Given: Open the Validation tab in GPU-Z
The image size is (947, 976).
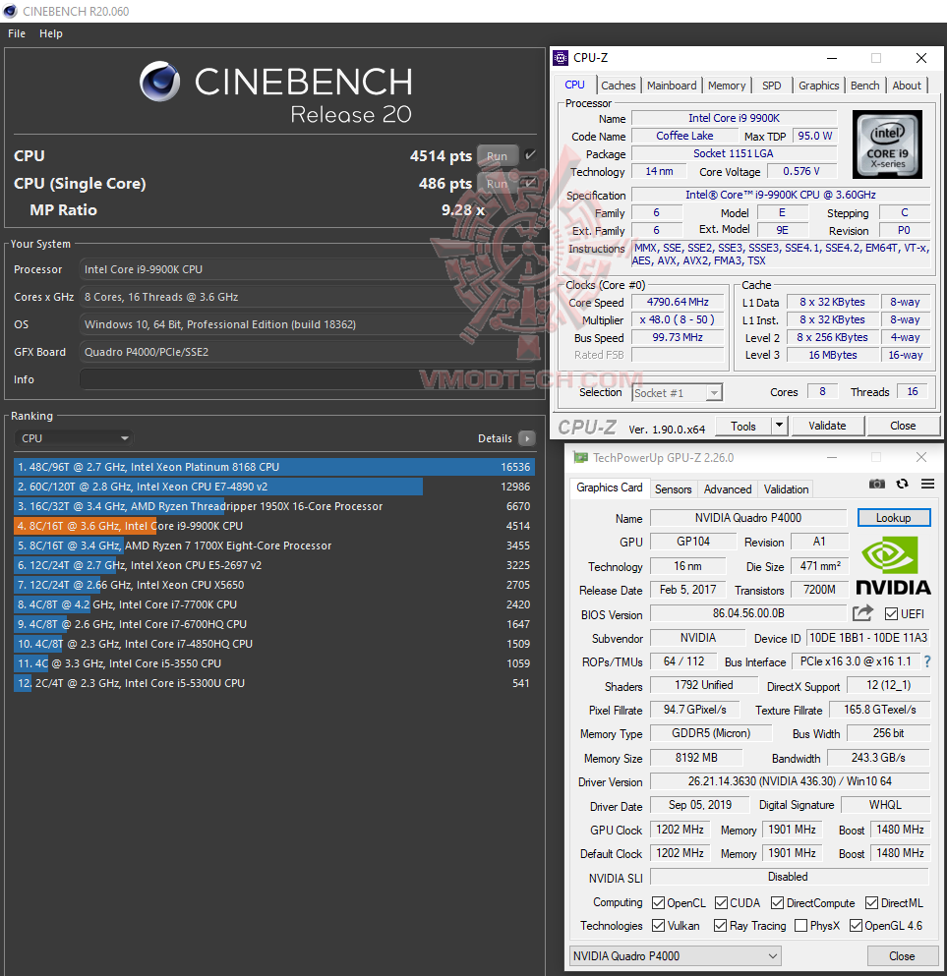Looking at the screenshot, I should [786, 489].
